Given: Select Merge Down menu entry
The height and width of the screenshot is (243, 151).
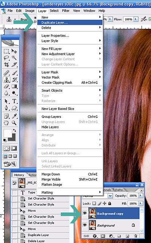Looking at the screenshot, I should [70, 174].
